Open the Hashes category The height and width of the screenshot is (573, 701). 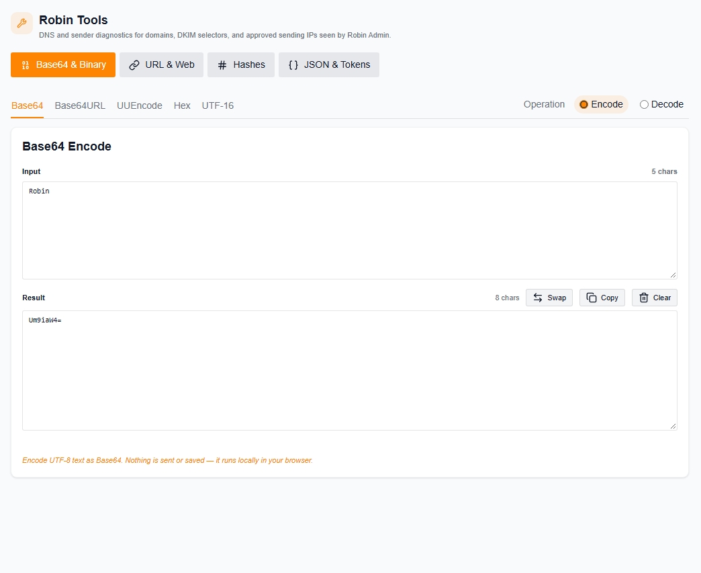pyautogui.click(x=241, y=65)
